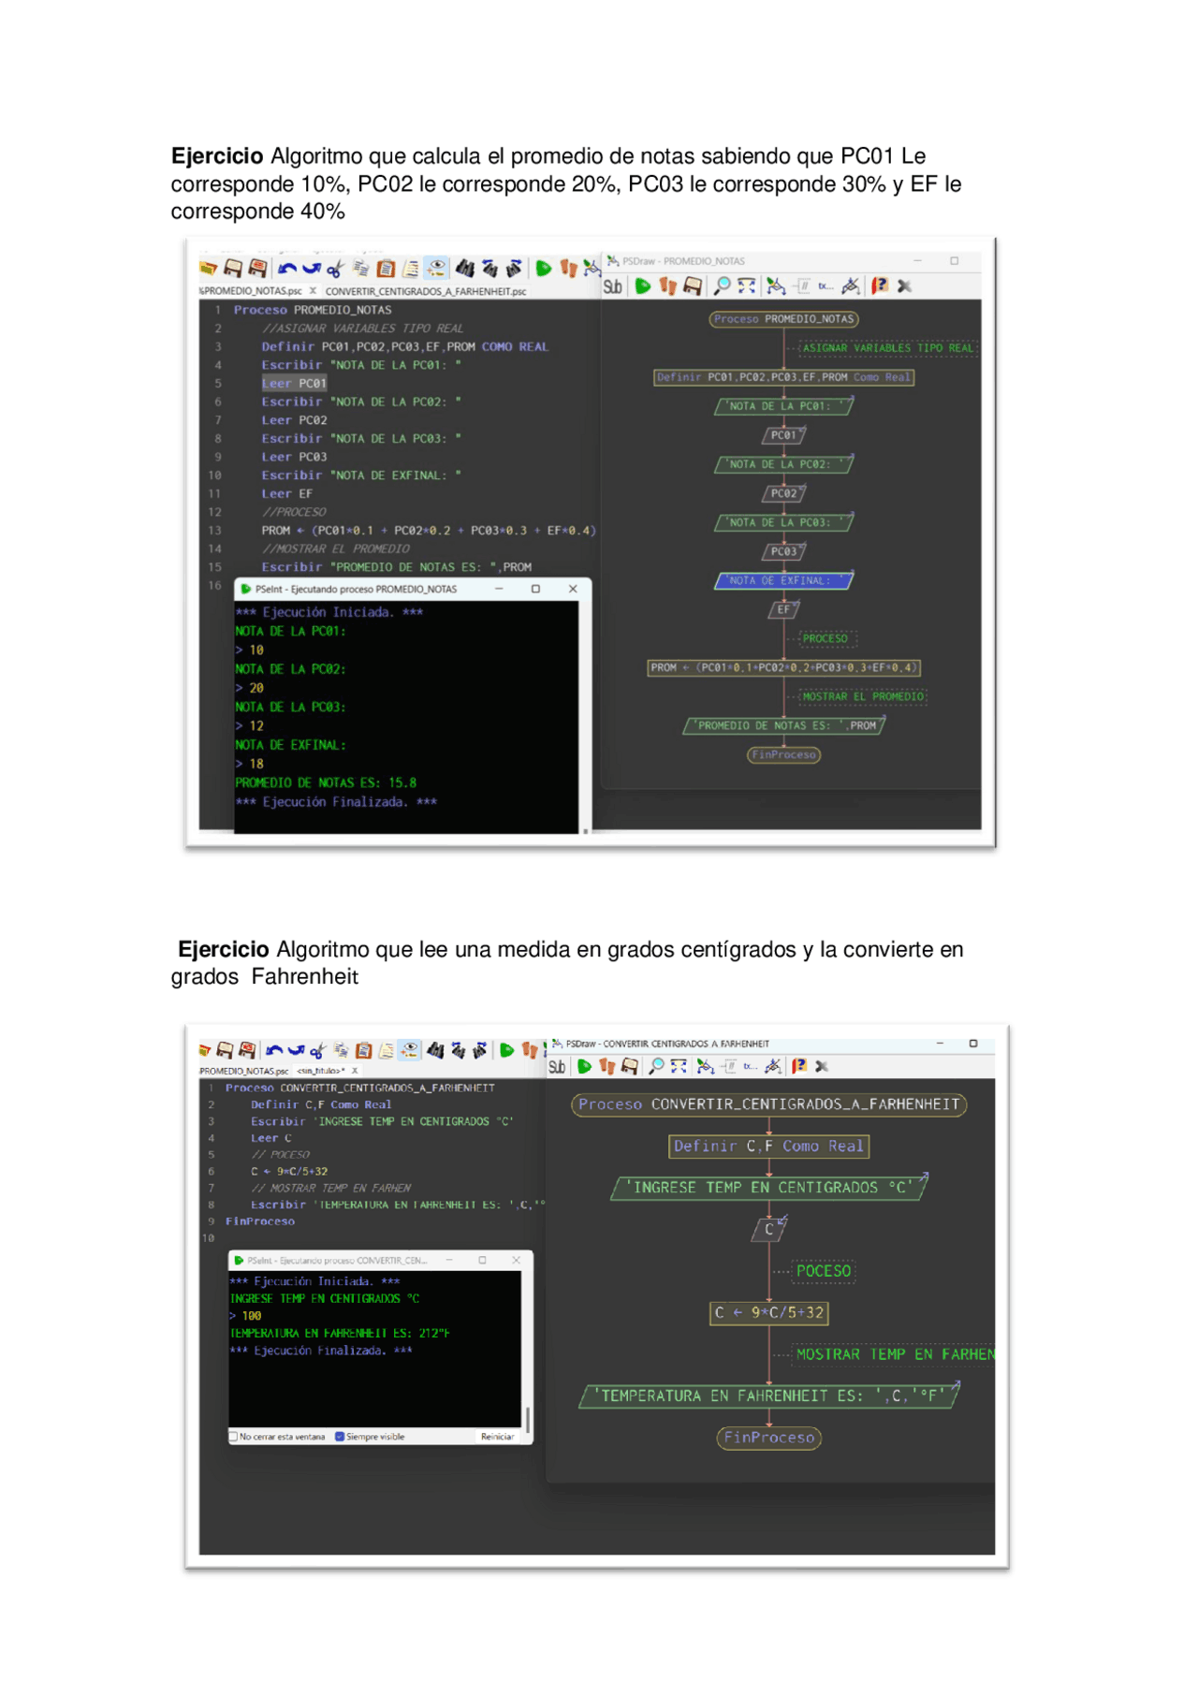Click fit-to-window icon in PSDraw CONVERTIR CENTIGRADOS toolbar
This screenshot has height=1695, width=1198.
(x=679, y=1066)
